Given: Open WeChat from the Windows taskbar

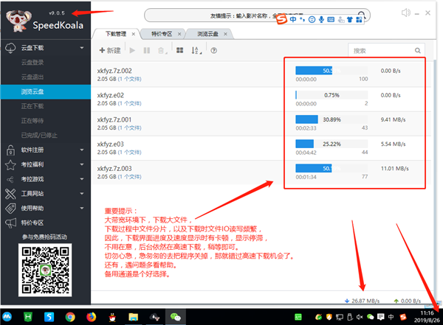Looking at the screenshot, I should point(176,316).
